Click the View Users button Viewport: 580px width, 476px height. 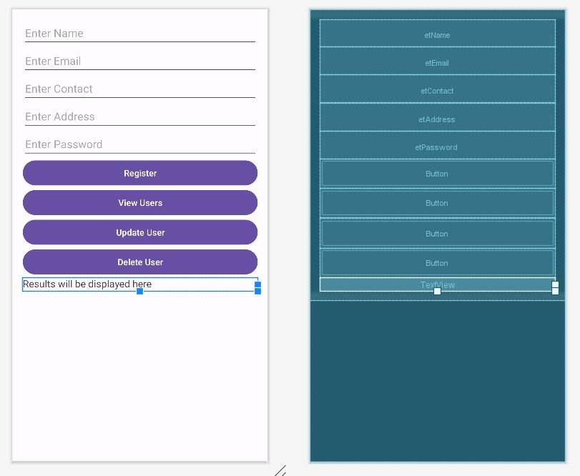[140, 203]
